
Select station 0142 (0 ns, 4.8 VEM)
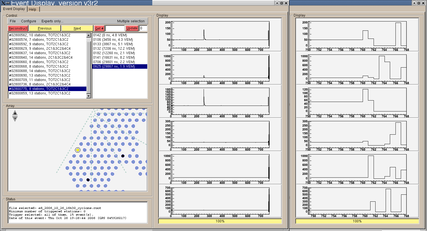pyautogui.click(x=120, y=35)
